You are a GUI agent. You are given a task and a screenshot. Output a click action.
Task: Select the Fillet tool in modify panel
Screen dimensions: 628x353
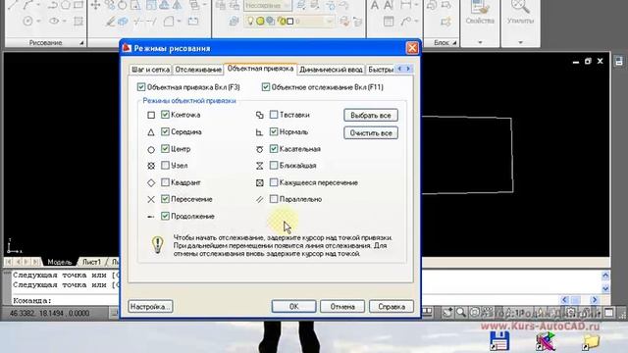169,22
